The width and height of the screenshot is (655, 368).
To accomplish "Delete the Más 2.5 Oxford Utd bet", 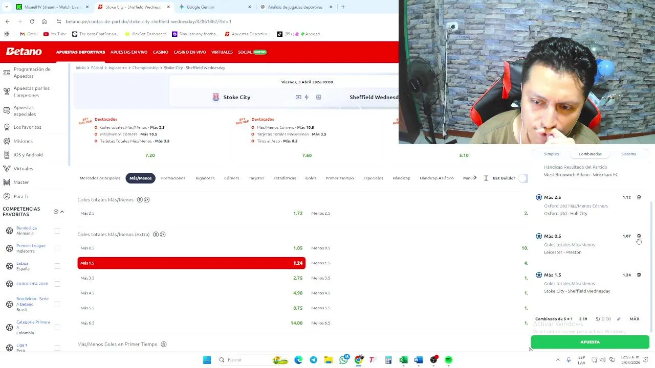I will 639,197.
